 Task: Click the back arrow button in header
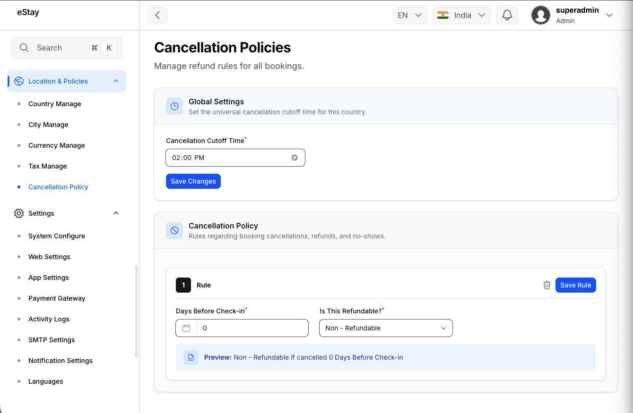point(157,15)
